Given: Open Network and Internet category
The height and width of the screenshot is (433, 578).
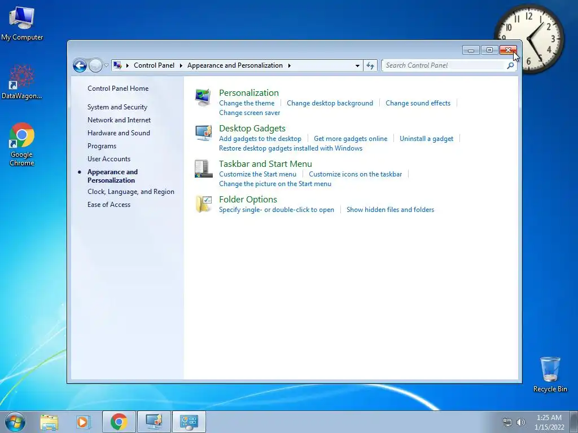Looking at the screenshot, I should [119, 120].
